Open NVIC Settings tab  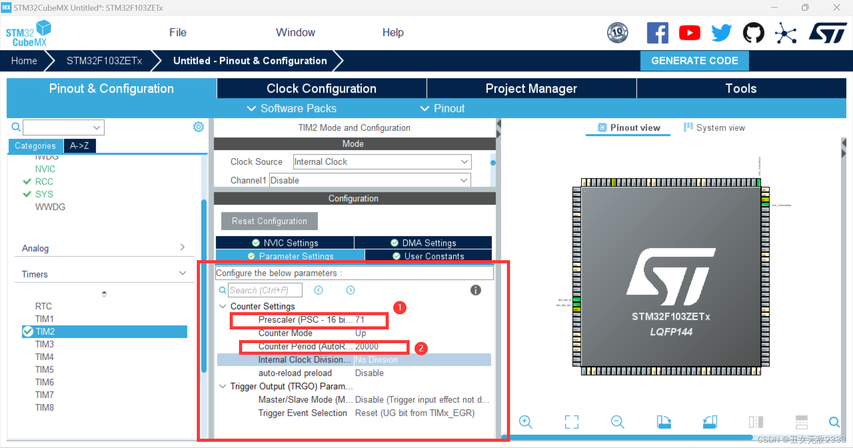pos(285,243)
